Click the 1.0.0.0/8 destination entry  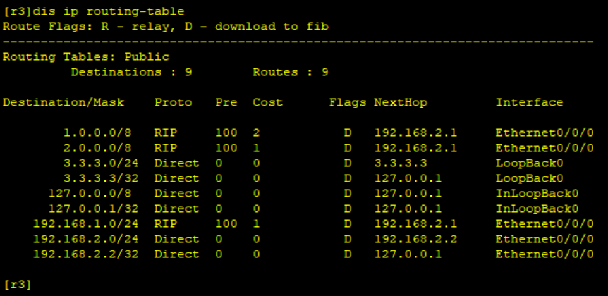pos(97,133)
